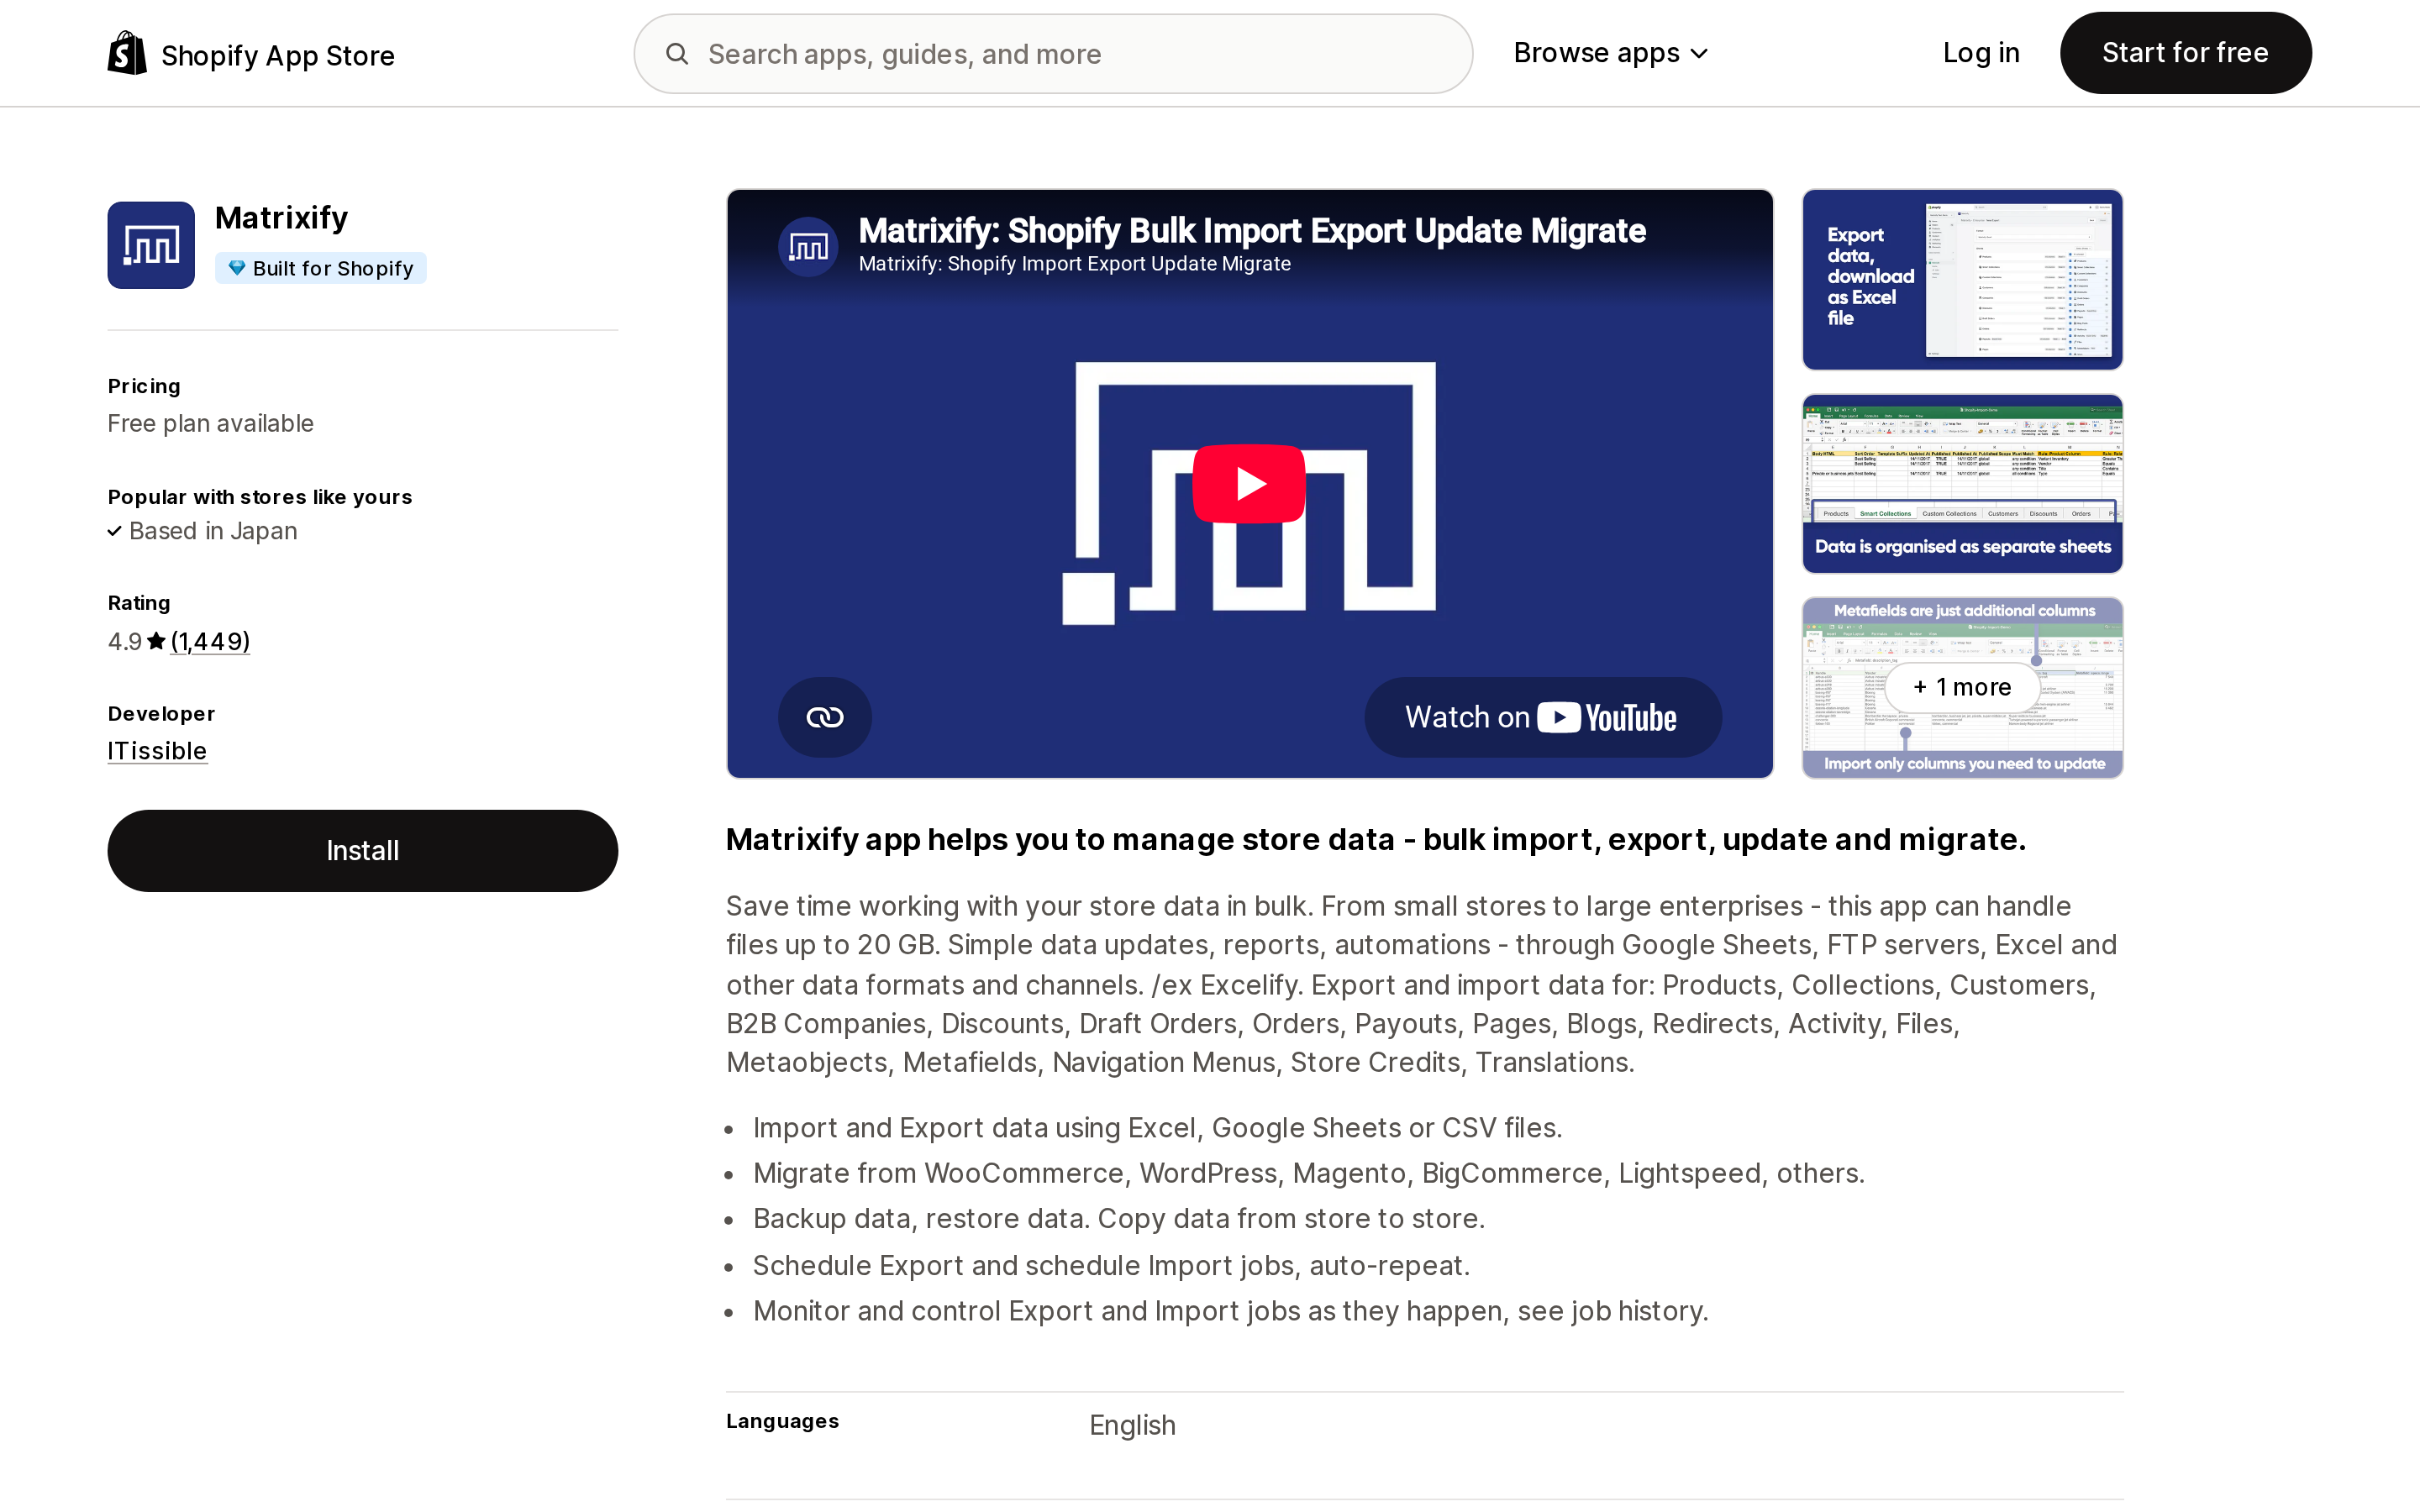2420x1512 pixels.
Task: Open the 1,449 reviews link
Action: [210, 641]
